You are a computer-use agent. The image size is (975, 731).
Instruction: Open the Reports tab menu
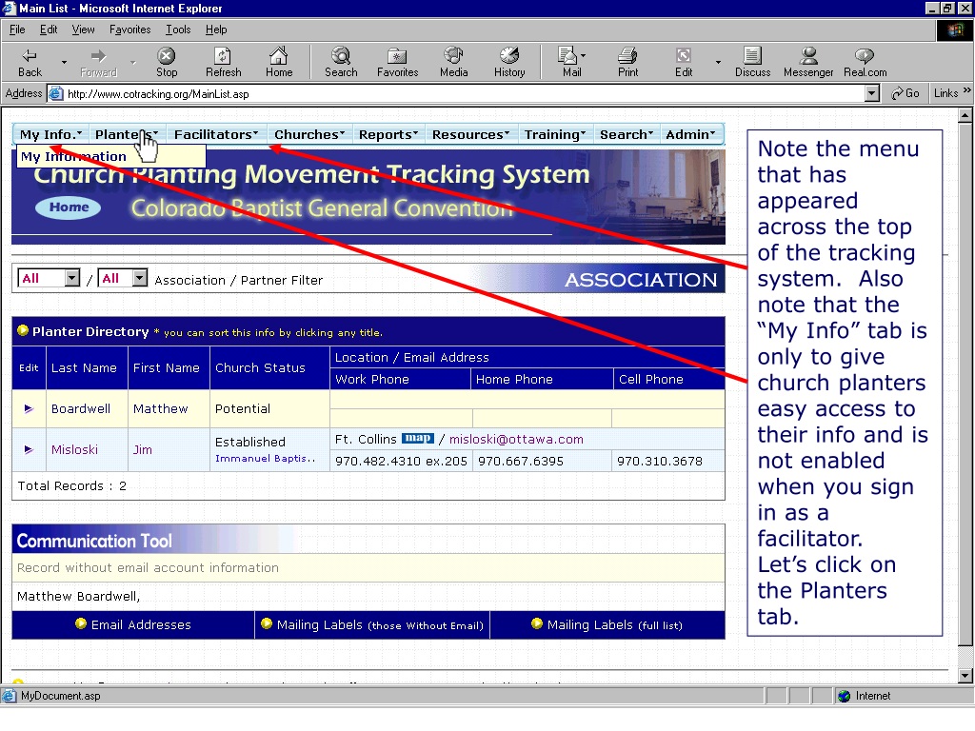click(x=388, y=134)
